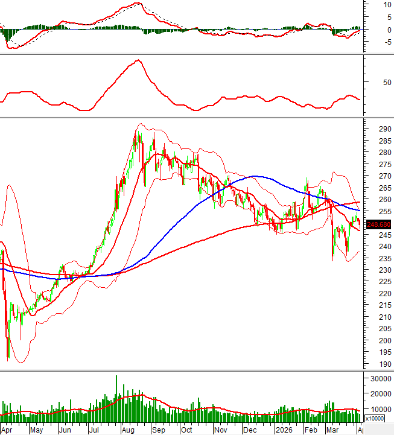This screenshot has height=435, width=394.
Task: Click the 290 level on price axis
Action: (x=381, y=129)
